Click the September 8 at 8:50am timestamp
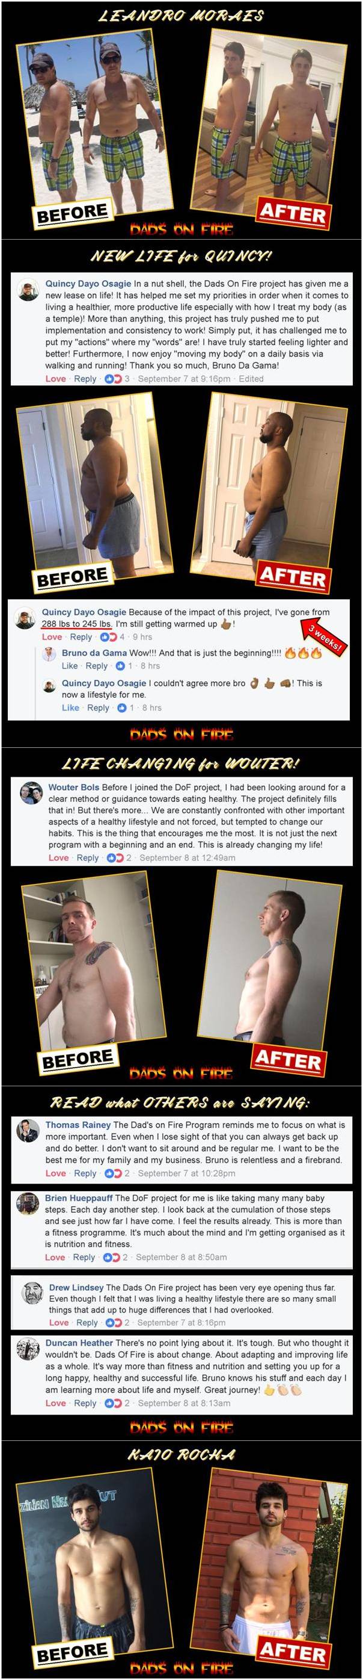The width and height of the screenshot is (363, 1680). (181, 1257)
